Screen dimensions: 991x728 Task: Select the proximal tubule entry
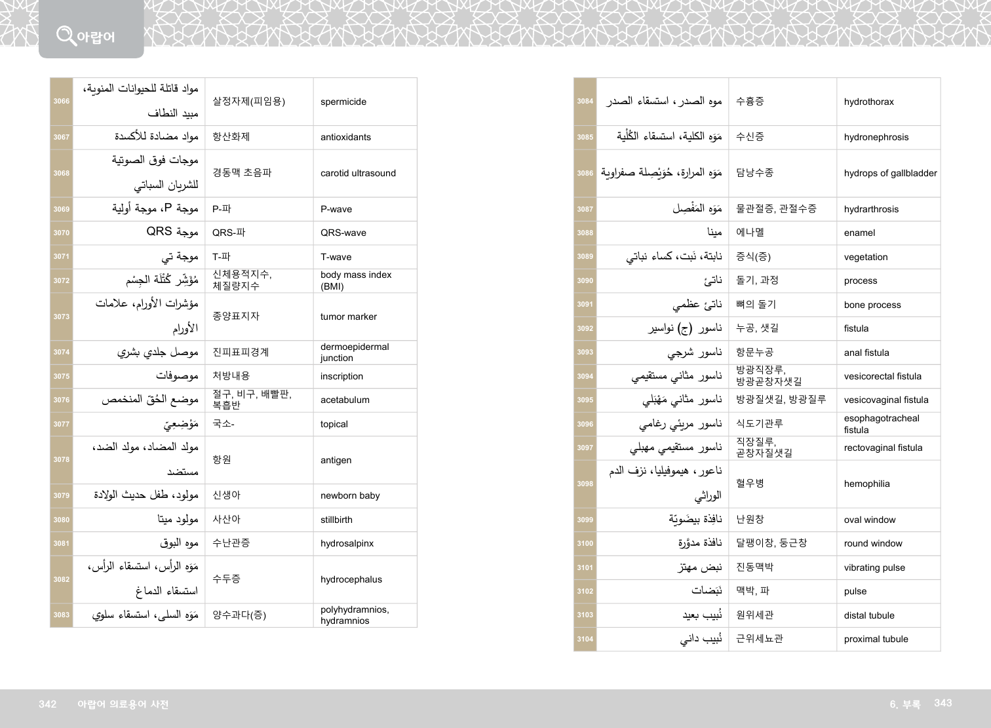coord(876,640)
